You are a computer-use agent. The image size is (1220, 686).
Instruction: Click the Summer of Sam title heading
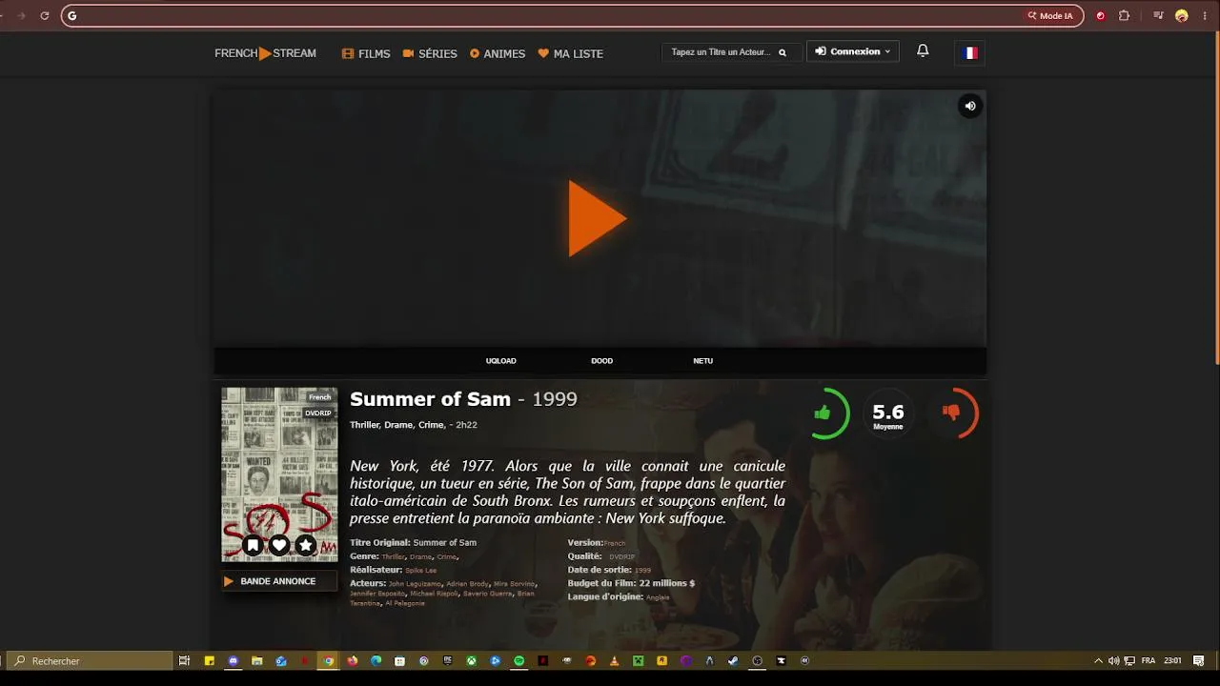[x=430, y=399]
